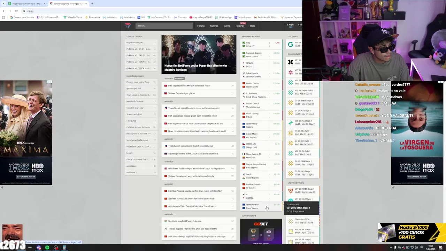Open the Nongshim RedForce headline image
Viewport: 446px width, 251px height.
pyautogui.click(x=199, y=54)
